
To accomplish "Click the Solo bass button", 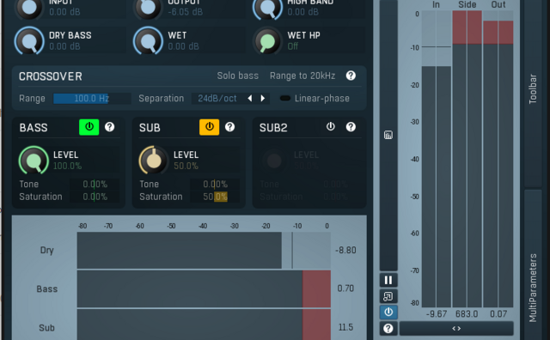I will pos(237,76).
